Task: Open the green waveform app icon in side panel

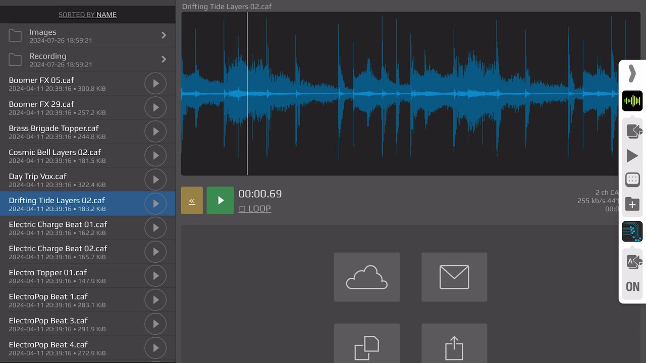Action: coord(632,101)
